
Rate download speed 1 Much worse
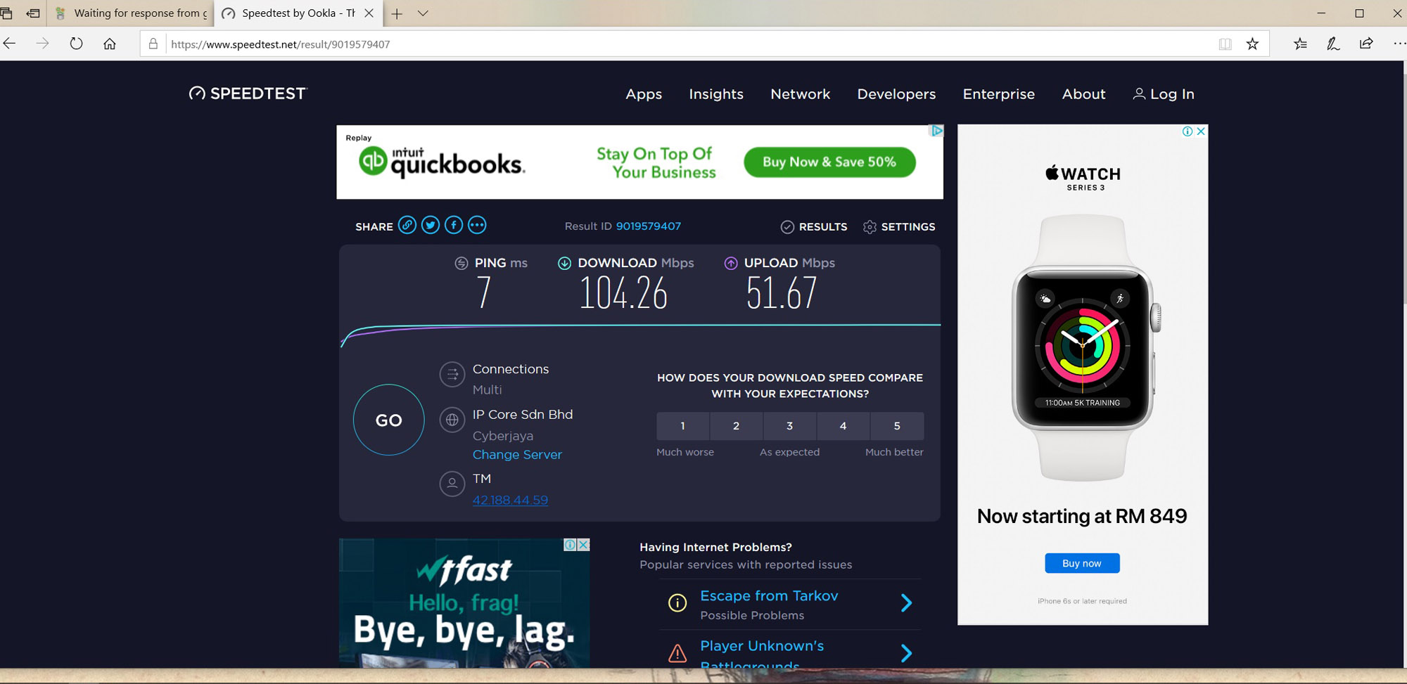(682, 425)
